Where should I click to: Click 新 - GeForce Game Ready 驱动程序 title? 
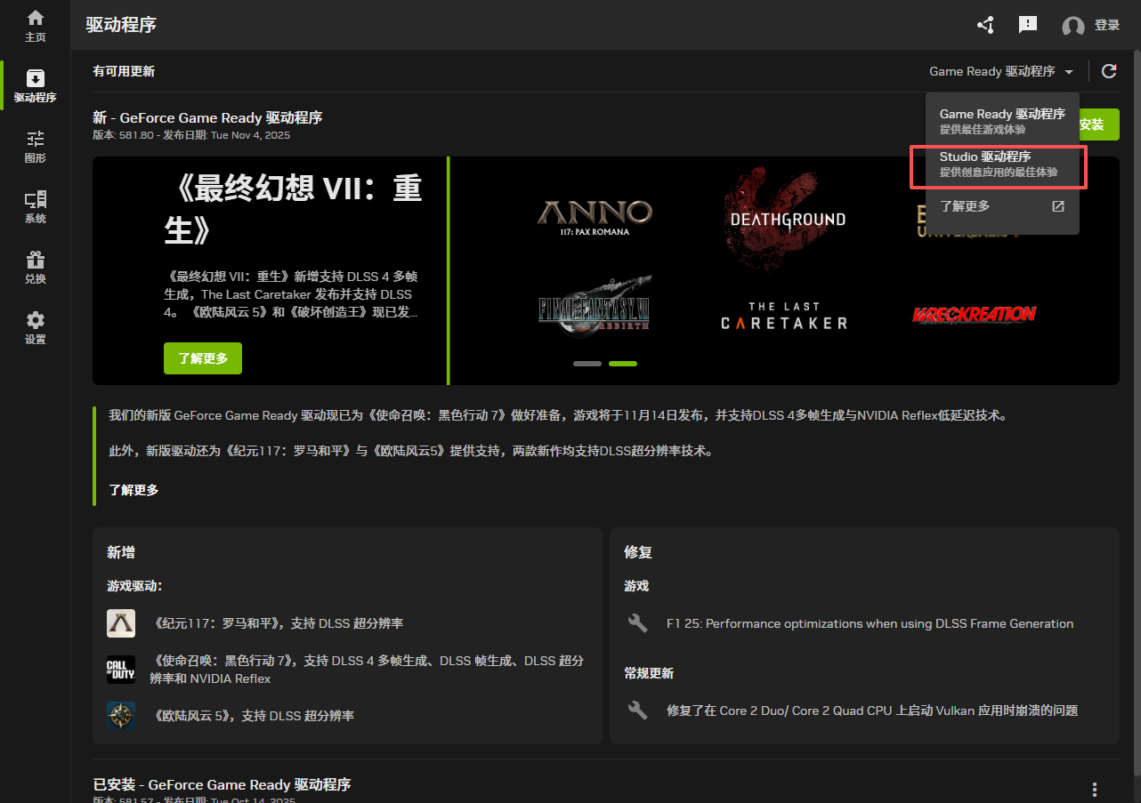pyautogui.click(x=207, y=117)
